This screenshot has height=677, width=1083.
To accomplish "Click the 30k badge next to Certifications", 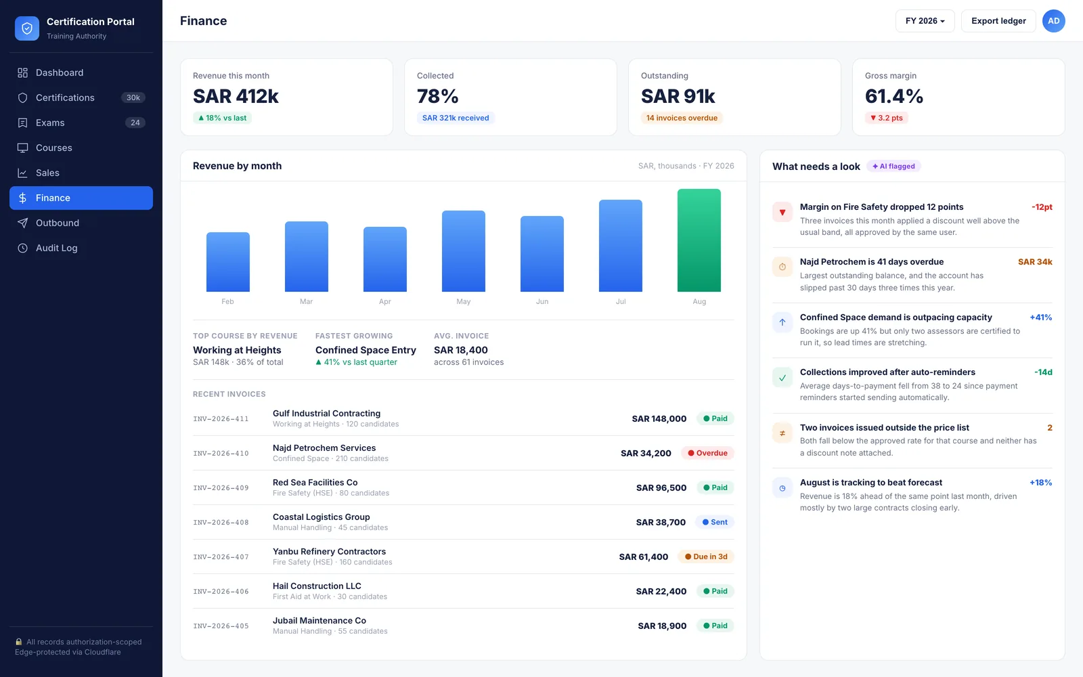I will (133, 97).
